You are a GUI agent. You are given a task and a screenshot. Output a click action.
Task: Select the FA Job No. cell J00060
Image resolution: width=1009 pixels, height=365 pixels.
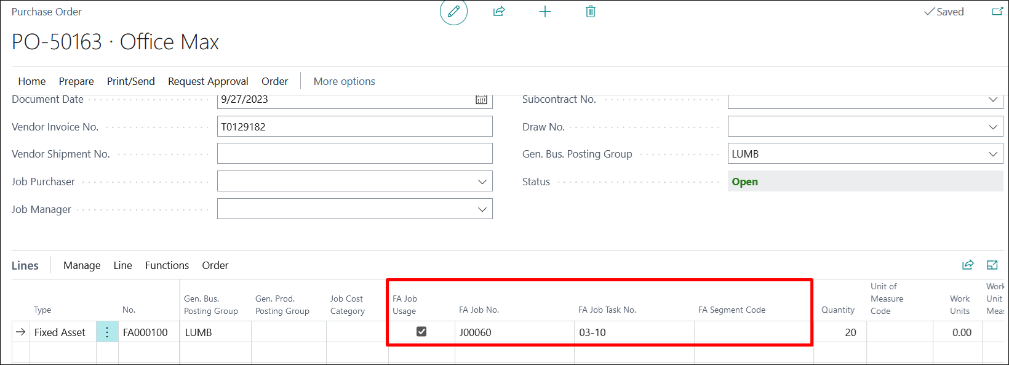(x=514, y=332)
